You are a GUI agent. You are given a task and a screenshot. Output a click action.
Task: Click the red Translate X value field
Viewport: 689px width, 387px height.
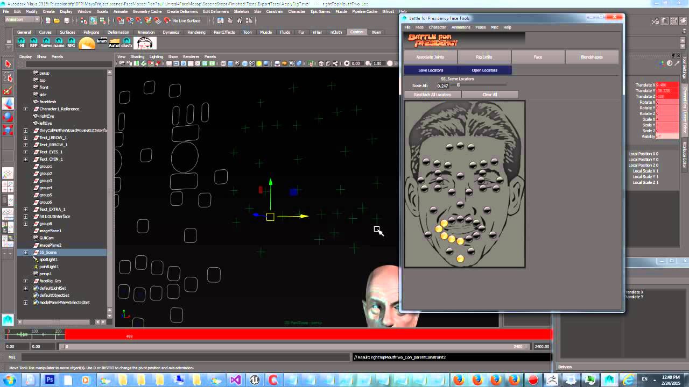pos(667,85)
